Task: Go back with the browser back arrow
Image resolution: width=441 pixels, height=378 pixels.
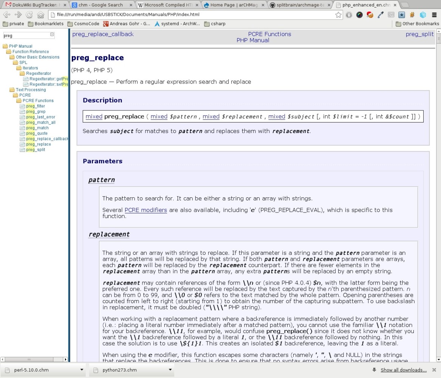Action: tap(6, 15)
